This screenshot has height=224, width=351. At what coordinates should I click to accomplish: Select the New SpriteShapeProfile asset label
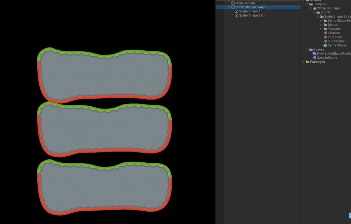[334, 54]
